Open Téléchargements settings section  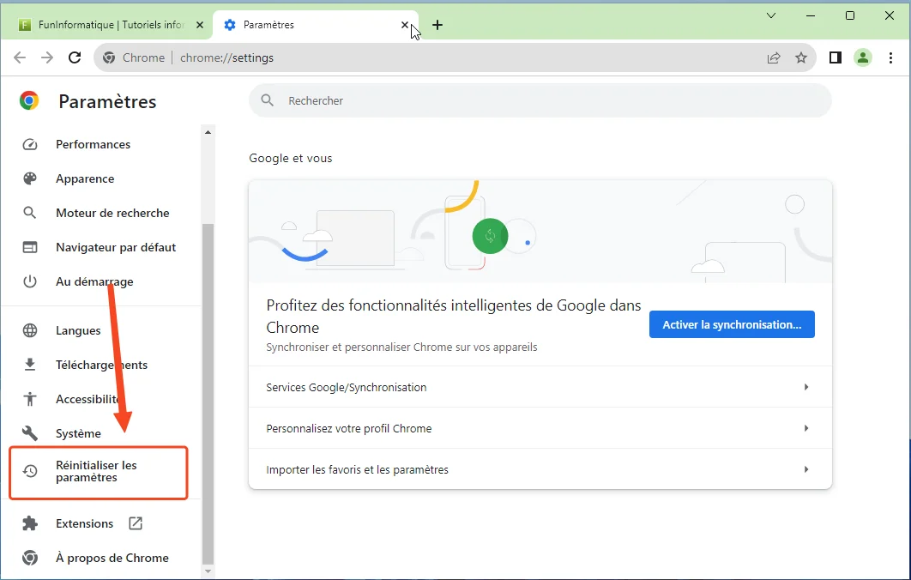click(101, 365)
